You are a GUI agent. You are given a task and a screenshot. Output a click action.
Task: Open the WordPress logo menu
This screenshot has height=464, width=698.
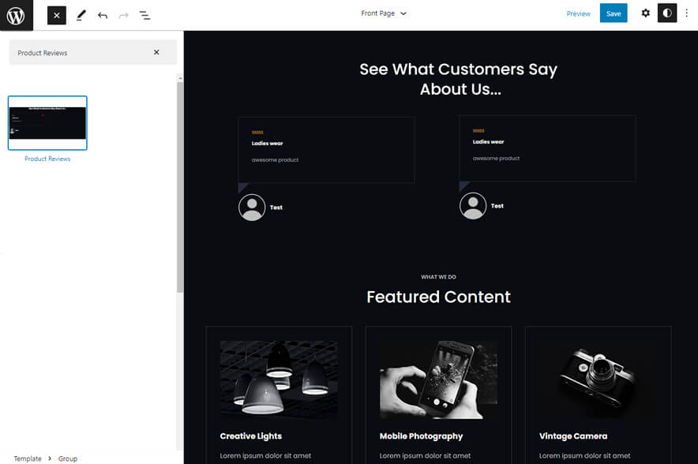coord(13,14)
